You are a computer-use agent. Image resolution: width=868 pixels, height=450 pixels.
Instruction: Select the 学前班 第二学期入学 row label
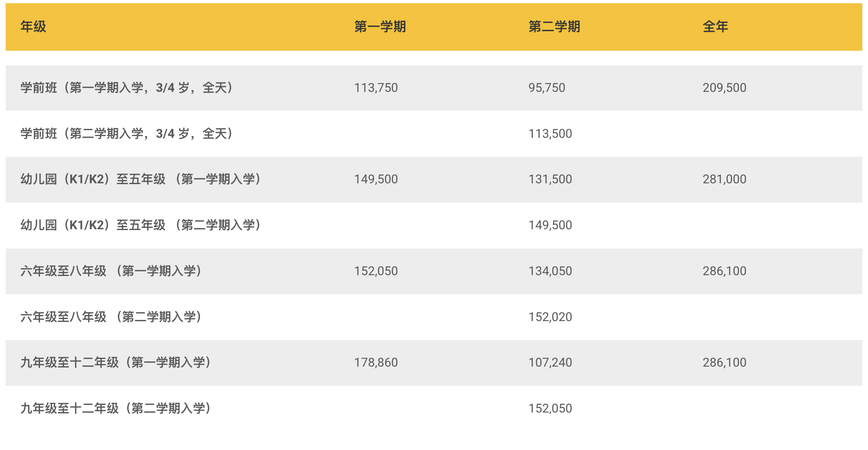[127, 134]
